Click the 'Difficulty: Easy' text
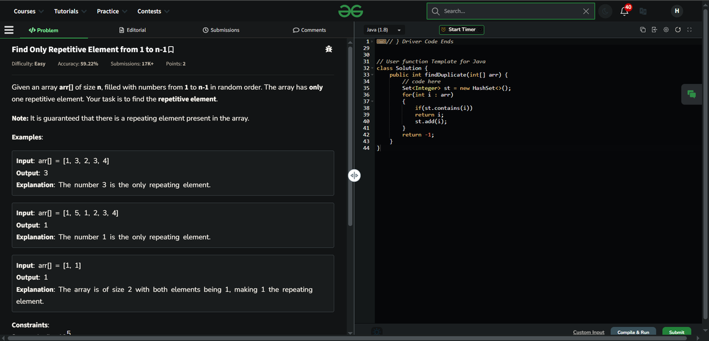 [28, 63]
